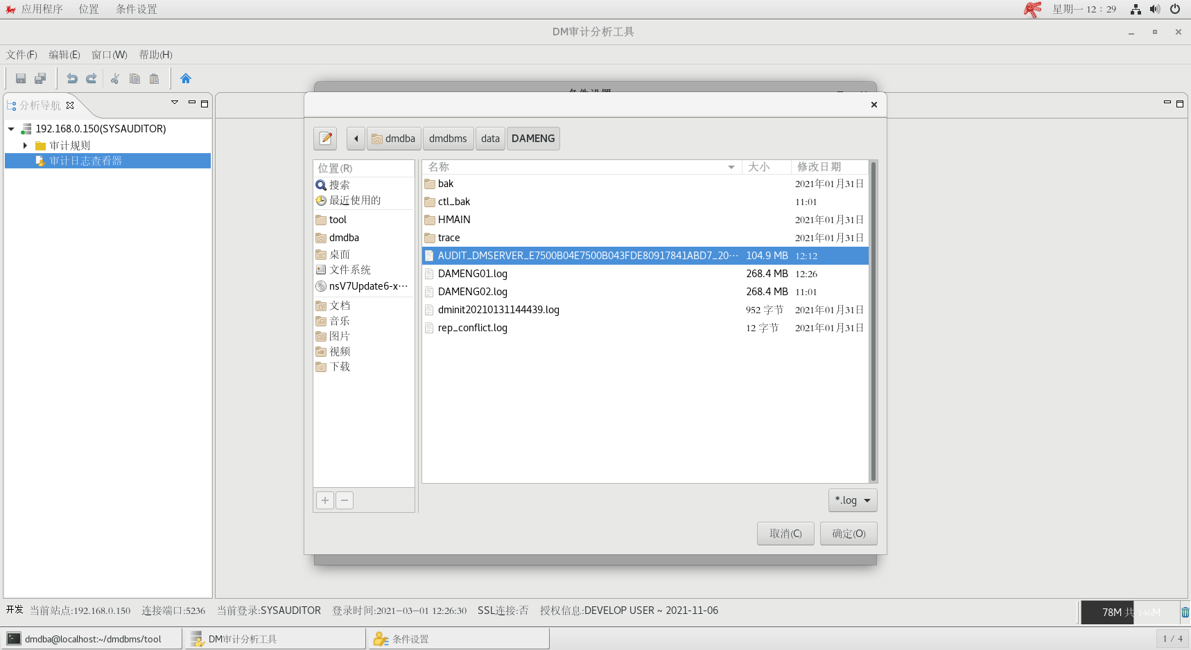Switch to 条件设置 taskbar item
Image resolution: width=1191 pixels, height=650 pixels.
458,639
